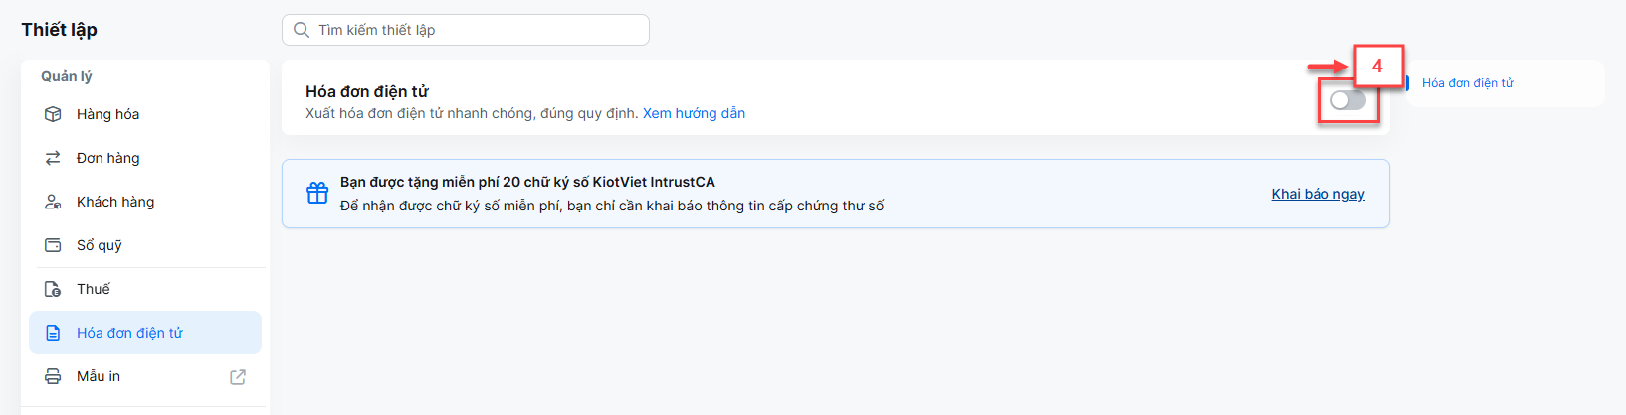Viewport: 1626px width, 415px height.
Task: Jump to Hóa đơn điện tử right anchor
Action: pyautogui.click(x=1467, y=83)
